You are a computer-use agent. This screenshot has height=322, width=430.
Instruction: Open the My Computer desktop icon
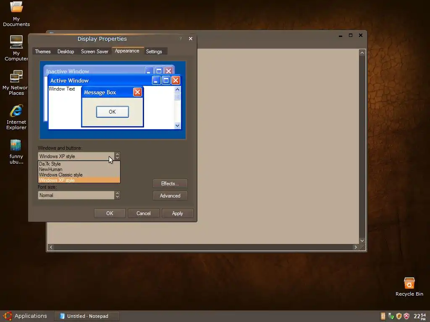pos(16,48)
